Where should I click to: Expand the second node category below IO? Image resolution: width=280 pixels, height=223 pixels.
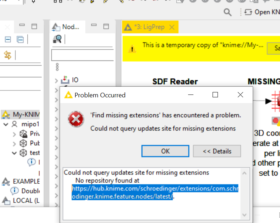click(56, 90)
